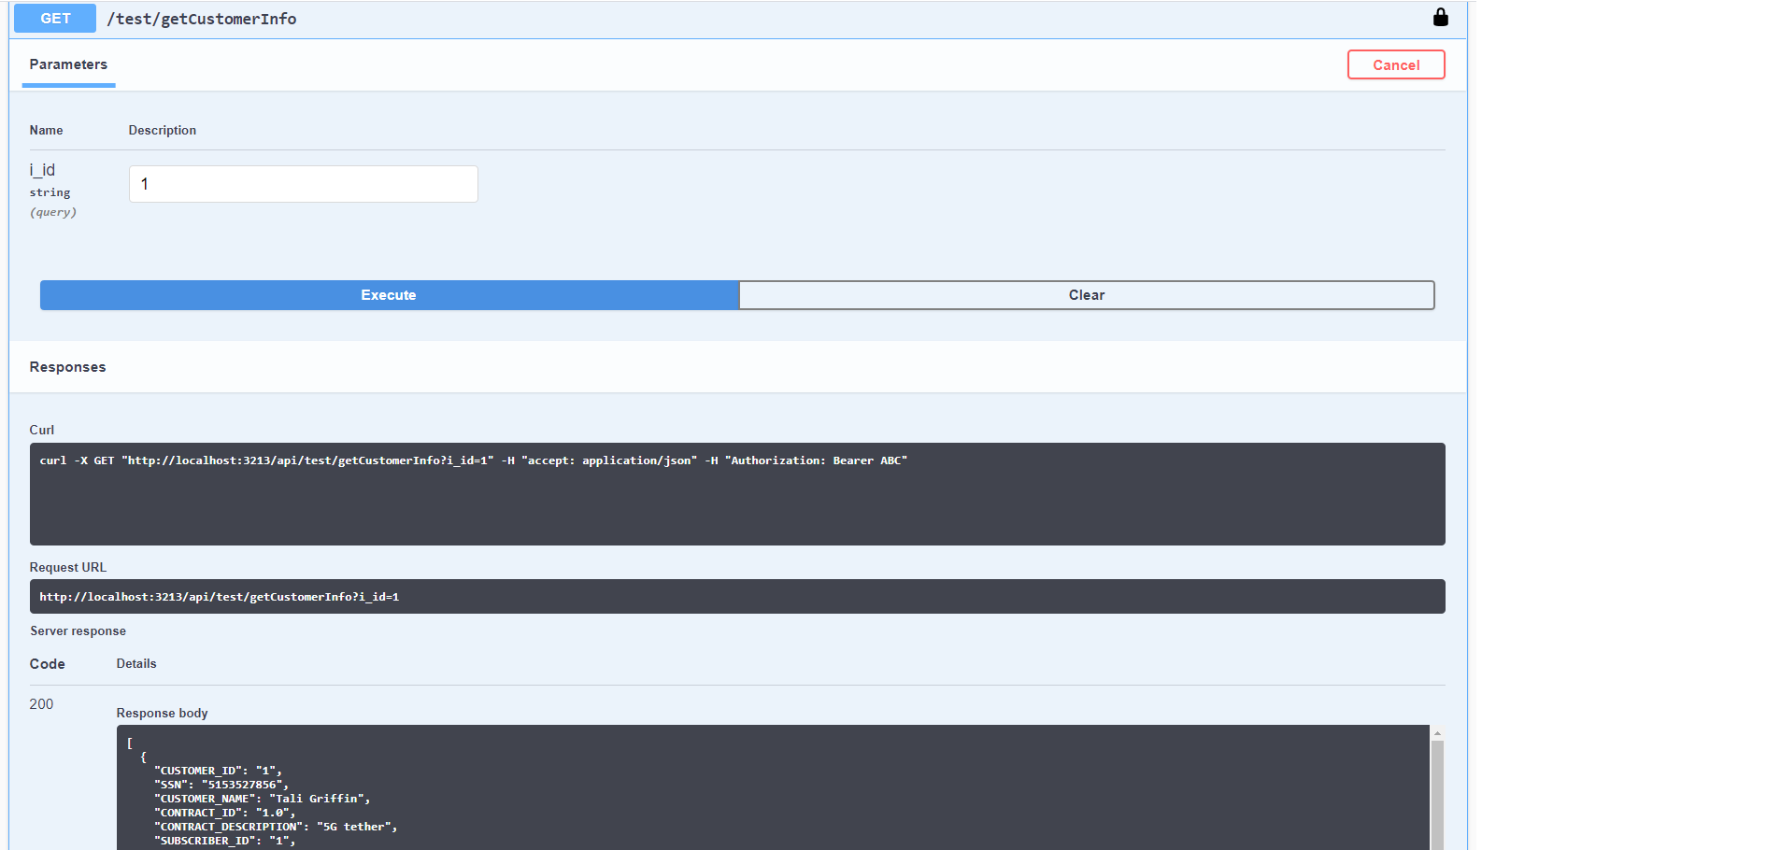Viewport: 1781px width, 850px height.
Task: Click the SSN line in response JSON
Action: click(221, 785)
